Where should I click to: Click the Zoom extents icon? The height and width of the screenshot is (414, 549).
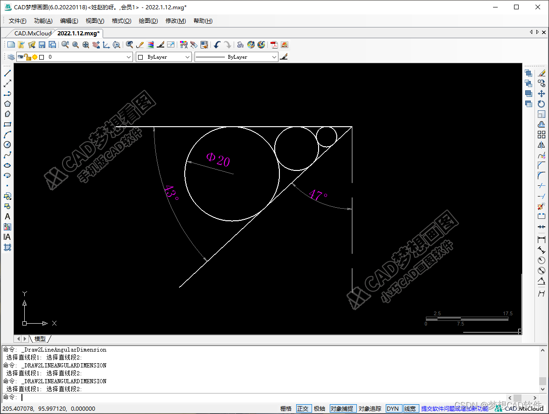pyautogui.click(x=86, y=45)
